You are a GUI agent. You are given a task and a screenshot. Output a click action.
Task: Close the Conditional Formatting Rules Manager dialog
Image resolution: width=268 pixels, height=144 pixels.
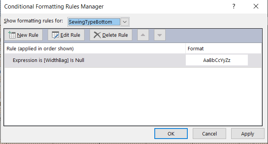[x=256, y=6]
